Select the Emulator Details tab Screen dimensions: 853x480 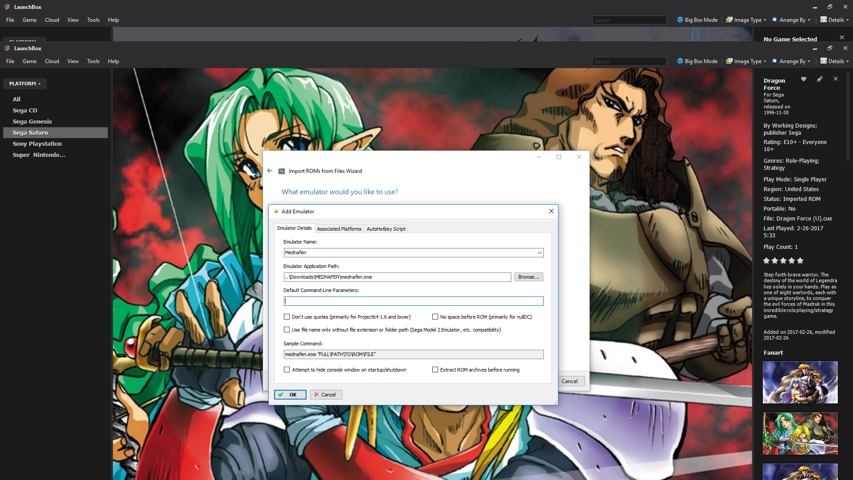coord(295,228)
